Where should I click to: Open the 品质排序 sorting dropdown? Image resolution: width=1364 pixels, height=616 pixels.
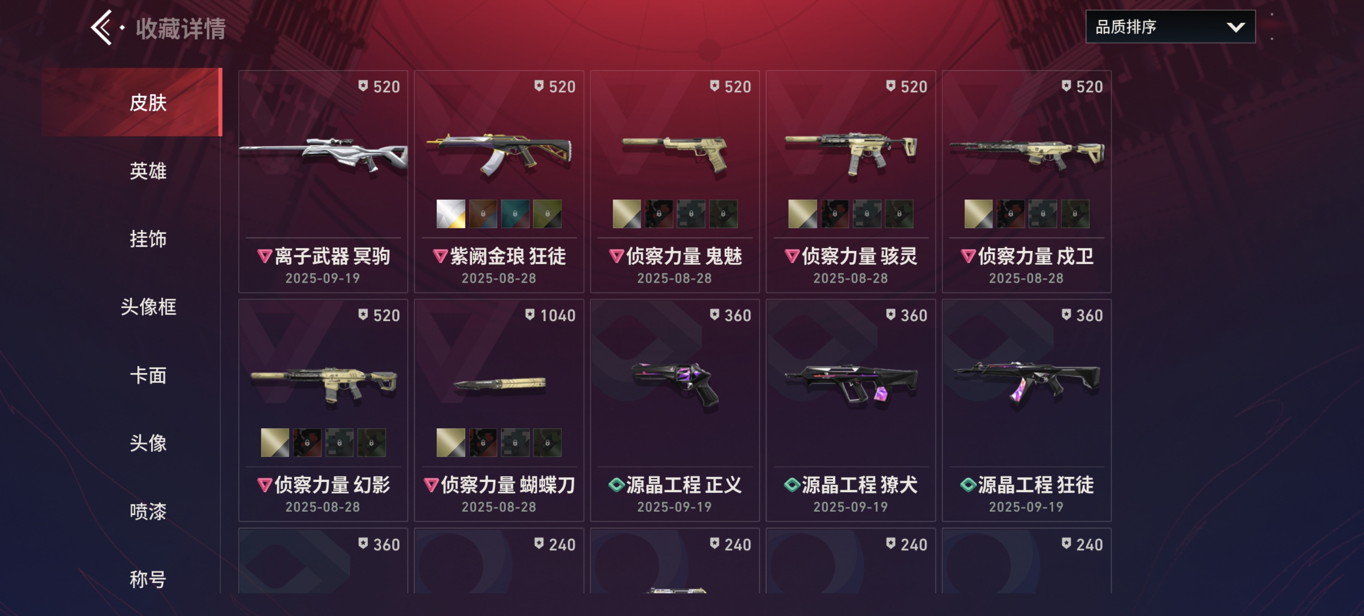[1170, 26]
